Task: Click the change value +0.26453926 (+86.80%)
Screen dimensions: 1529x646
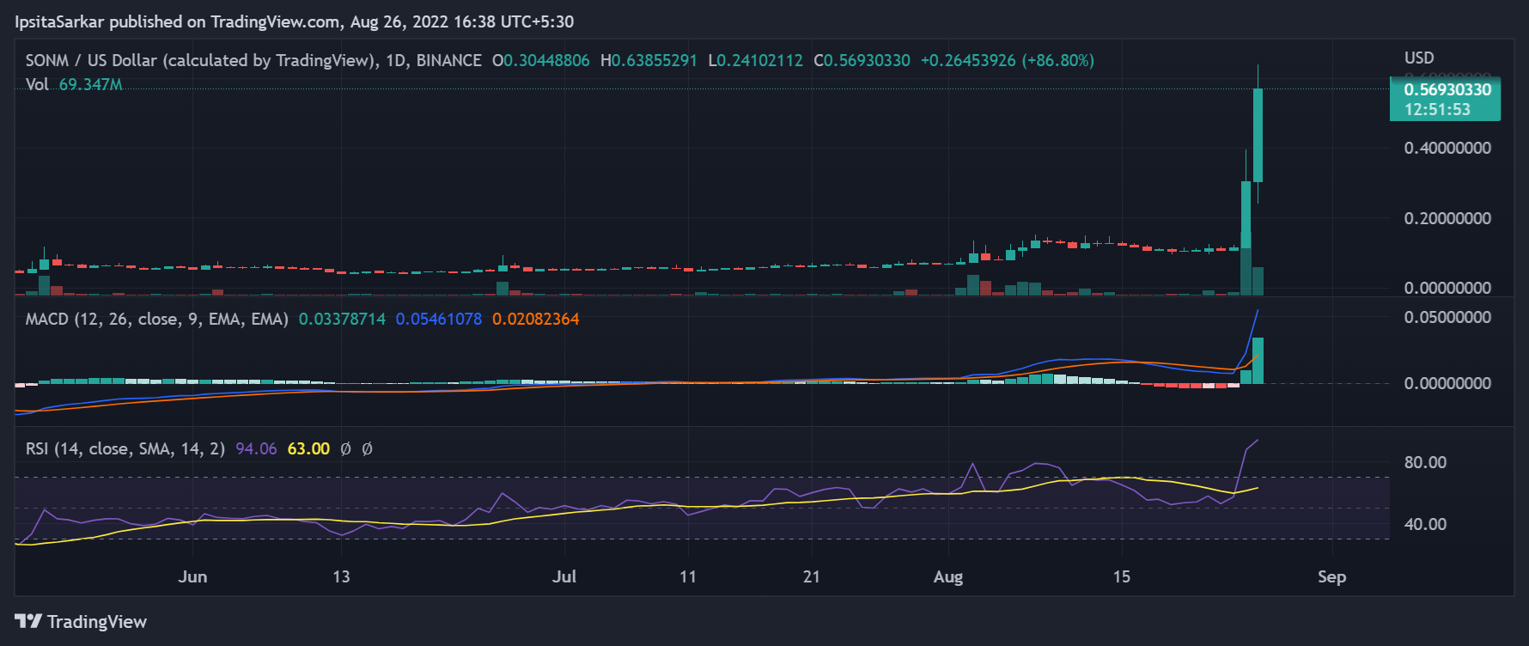Action: (1008, 60)
